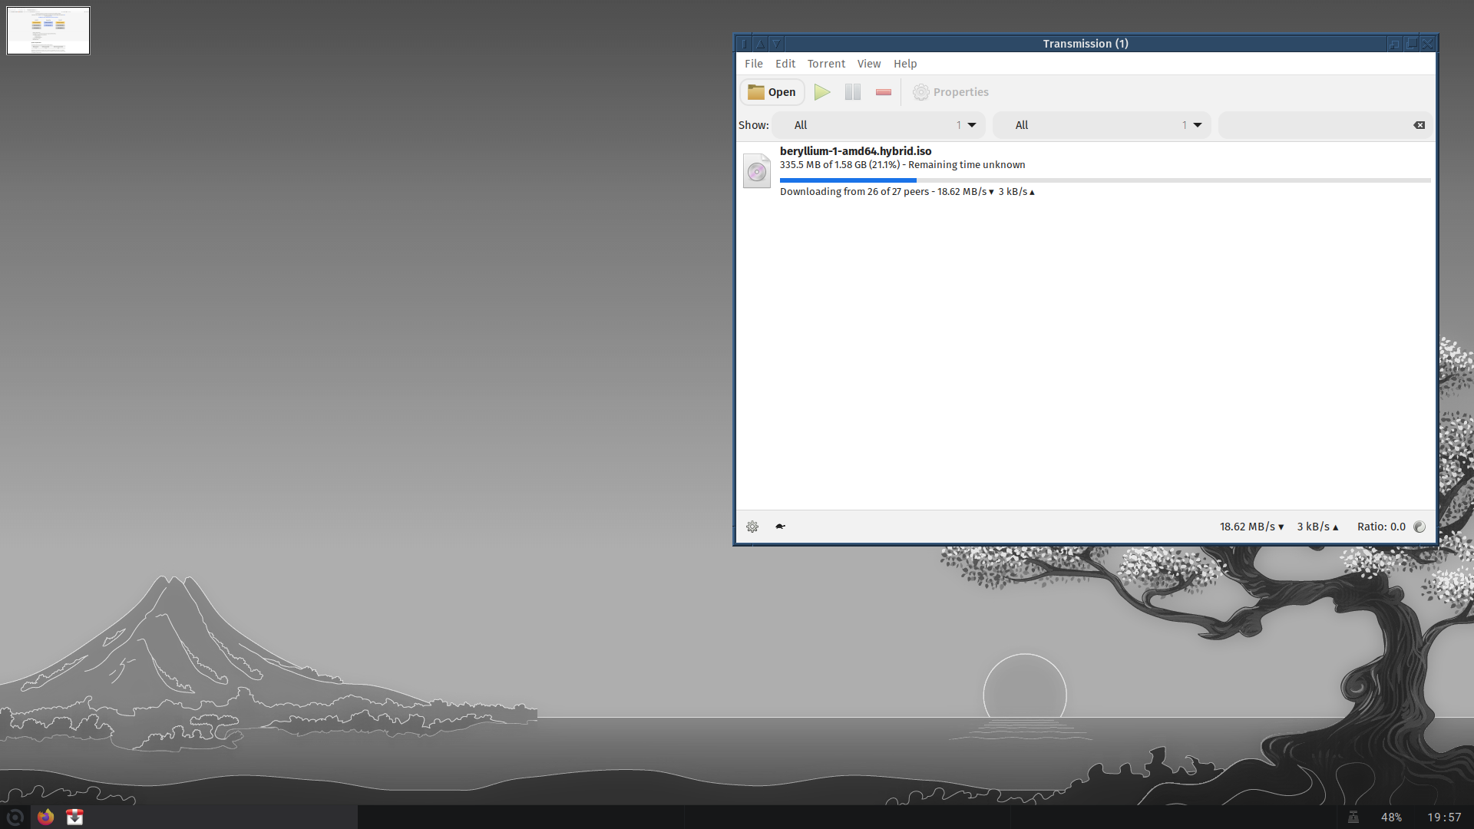Expand the second All tracker dropdown

(1101, 125)
